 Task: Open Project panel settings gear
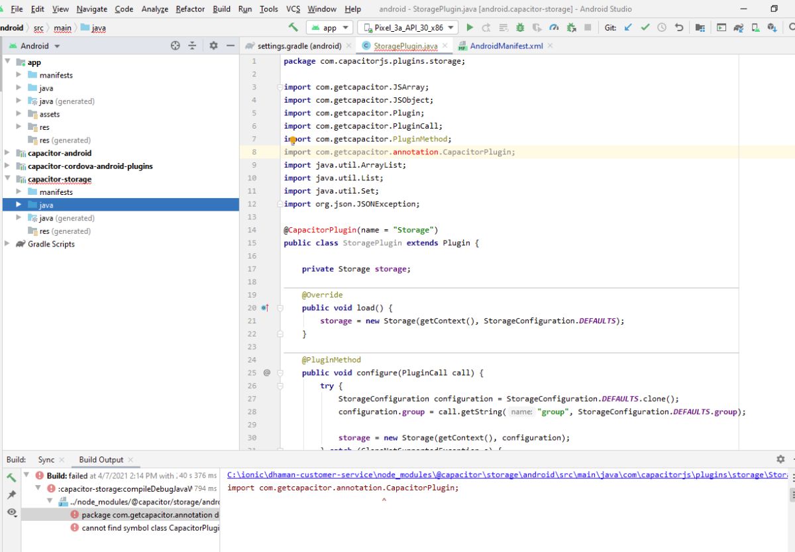(x=213, y=46)
